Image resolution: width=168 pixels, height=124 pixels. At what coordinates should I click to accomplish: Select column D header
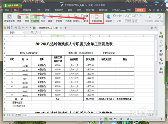(58, 36)
